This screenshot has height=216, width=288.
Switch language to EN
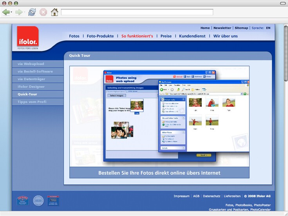tap(268, 28)
